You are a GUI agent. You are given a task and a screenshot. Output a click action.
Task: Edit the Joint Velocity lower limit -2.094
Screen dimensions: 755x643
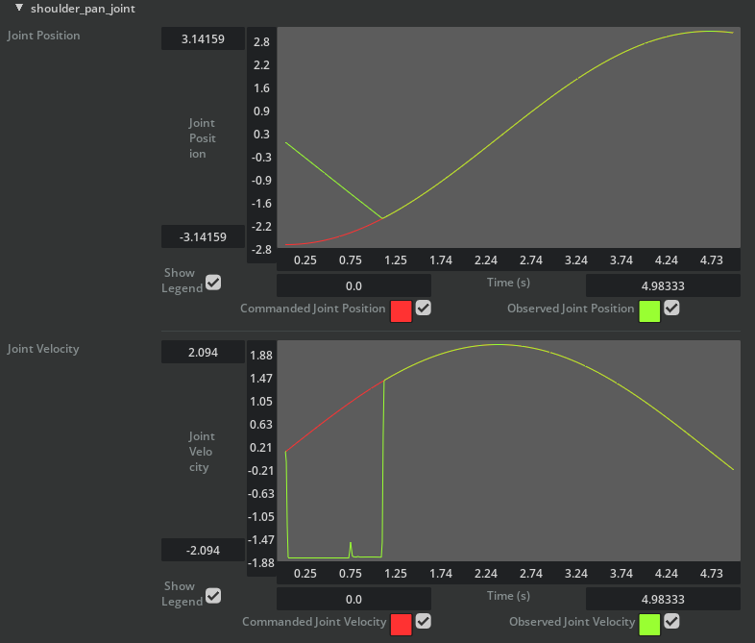point(203,550)
